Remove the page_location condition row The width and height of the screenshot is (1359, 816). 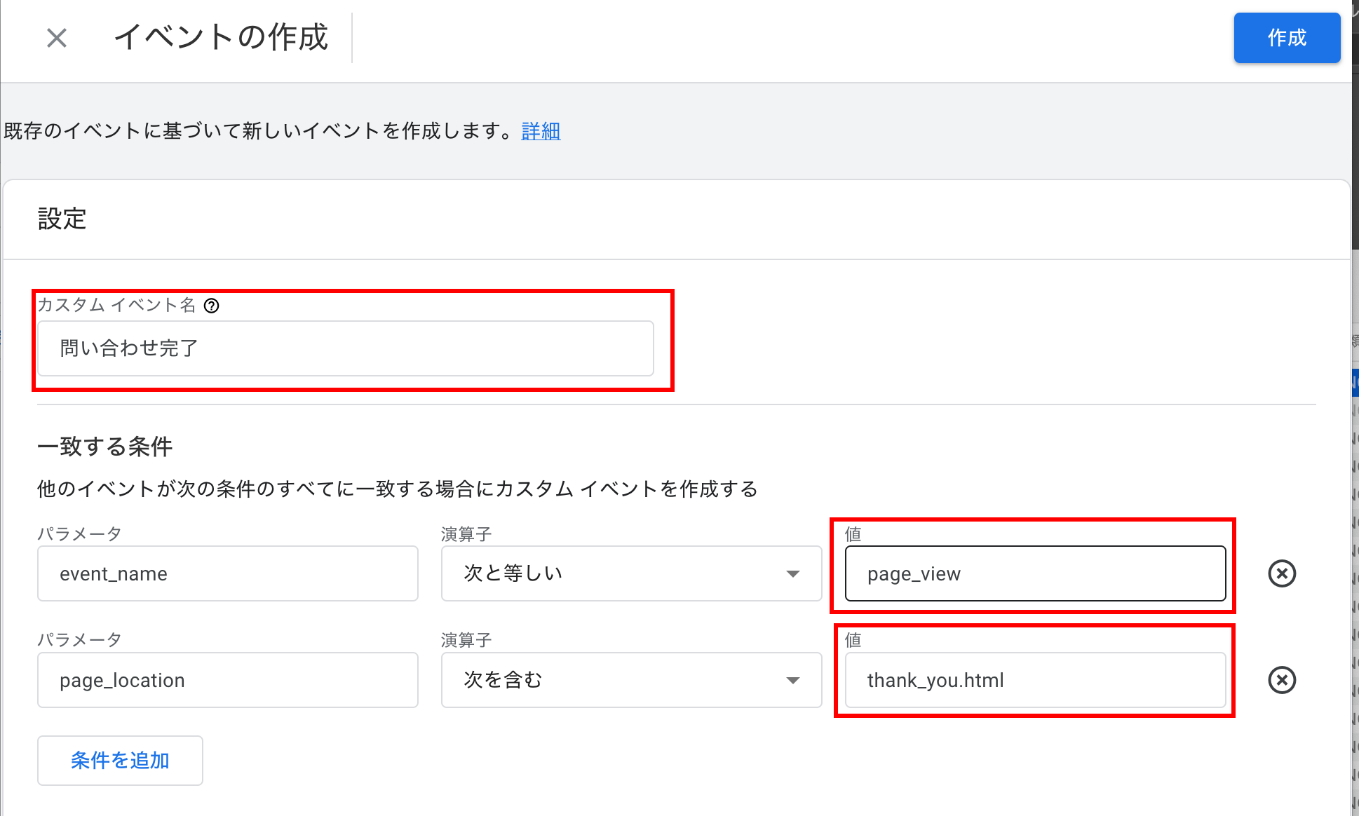(1282, 680)
